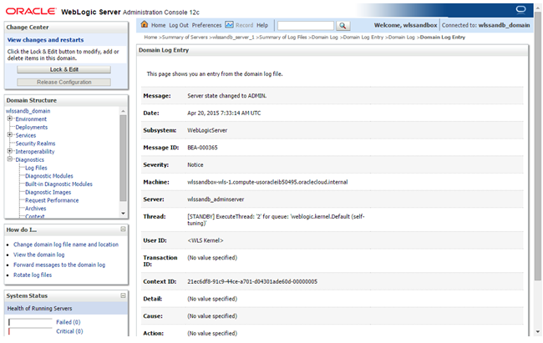Click Change domain log file name link
Screen dimensions: 543x343
66,245
